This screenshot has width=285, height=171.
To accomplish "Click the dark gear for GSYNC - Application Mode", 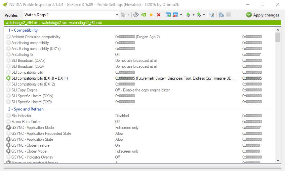I will 8,128.
